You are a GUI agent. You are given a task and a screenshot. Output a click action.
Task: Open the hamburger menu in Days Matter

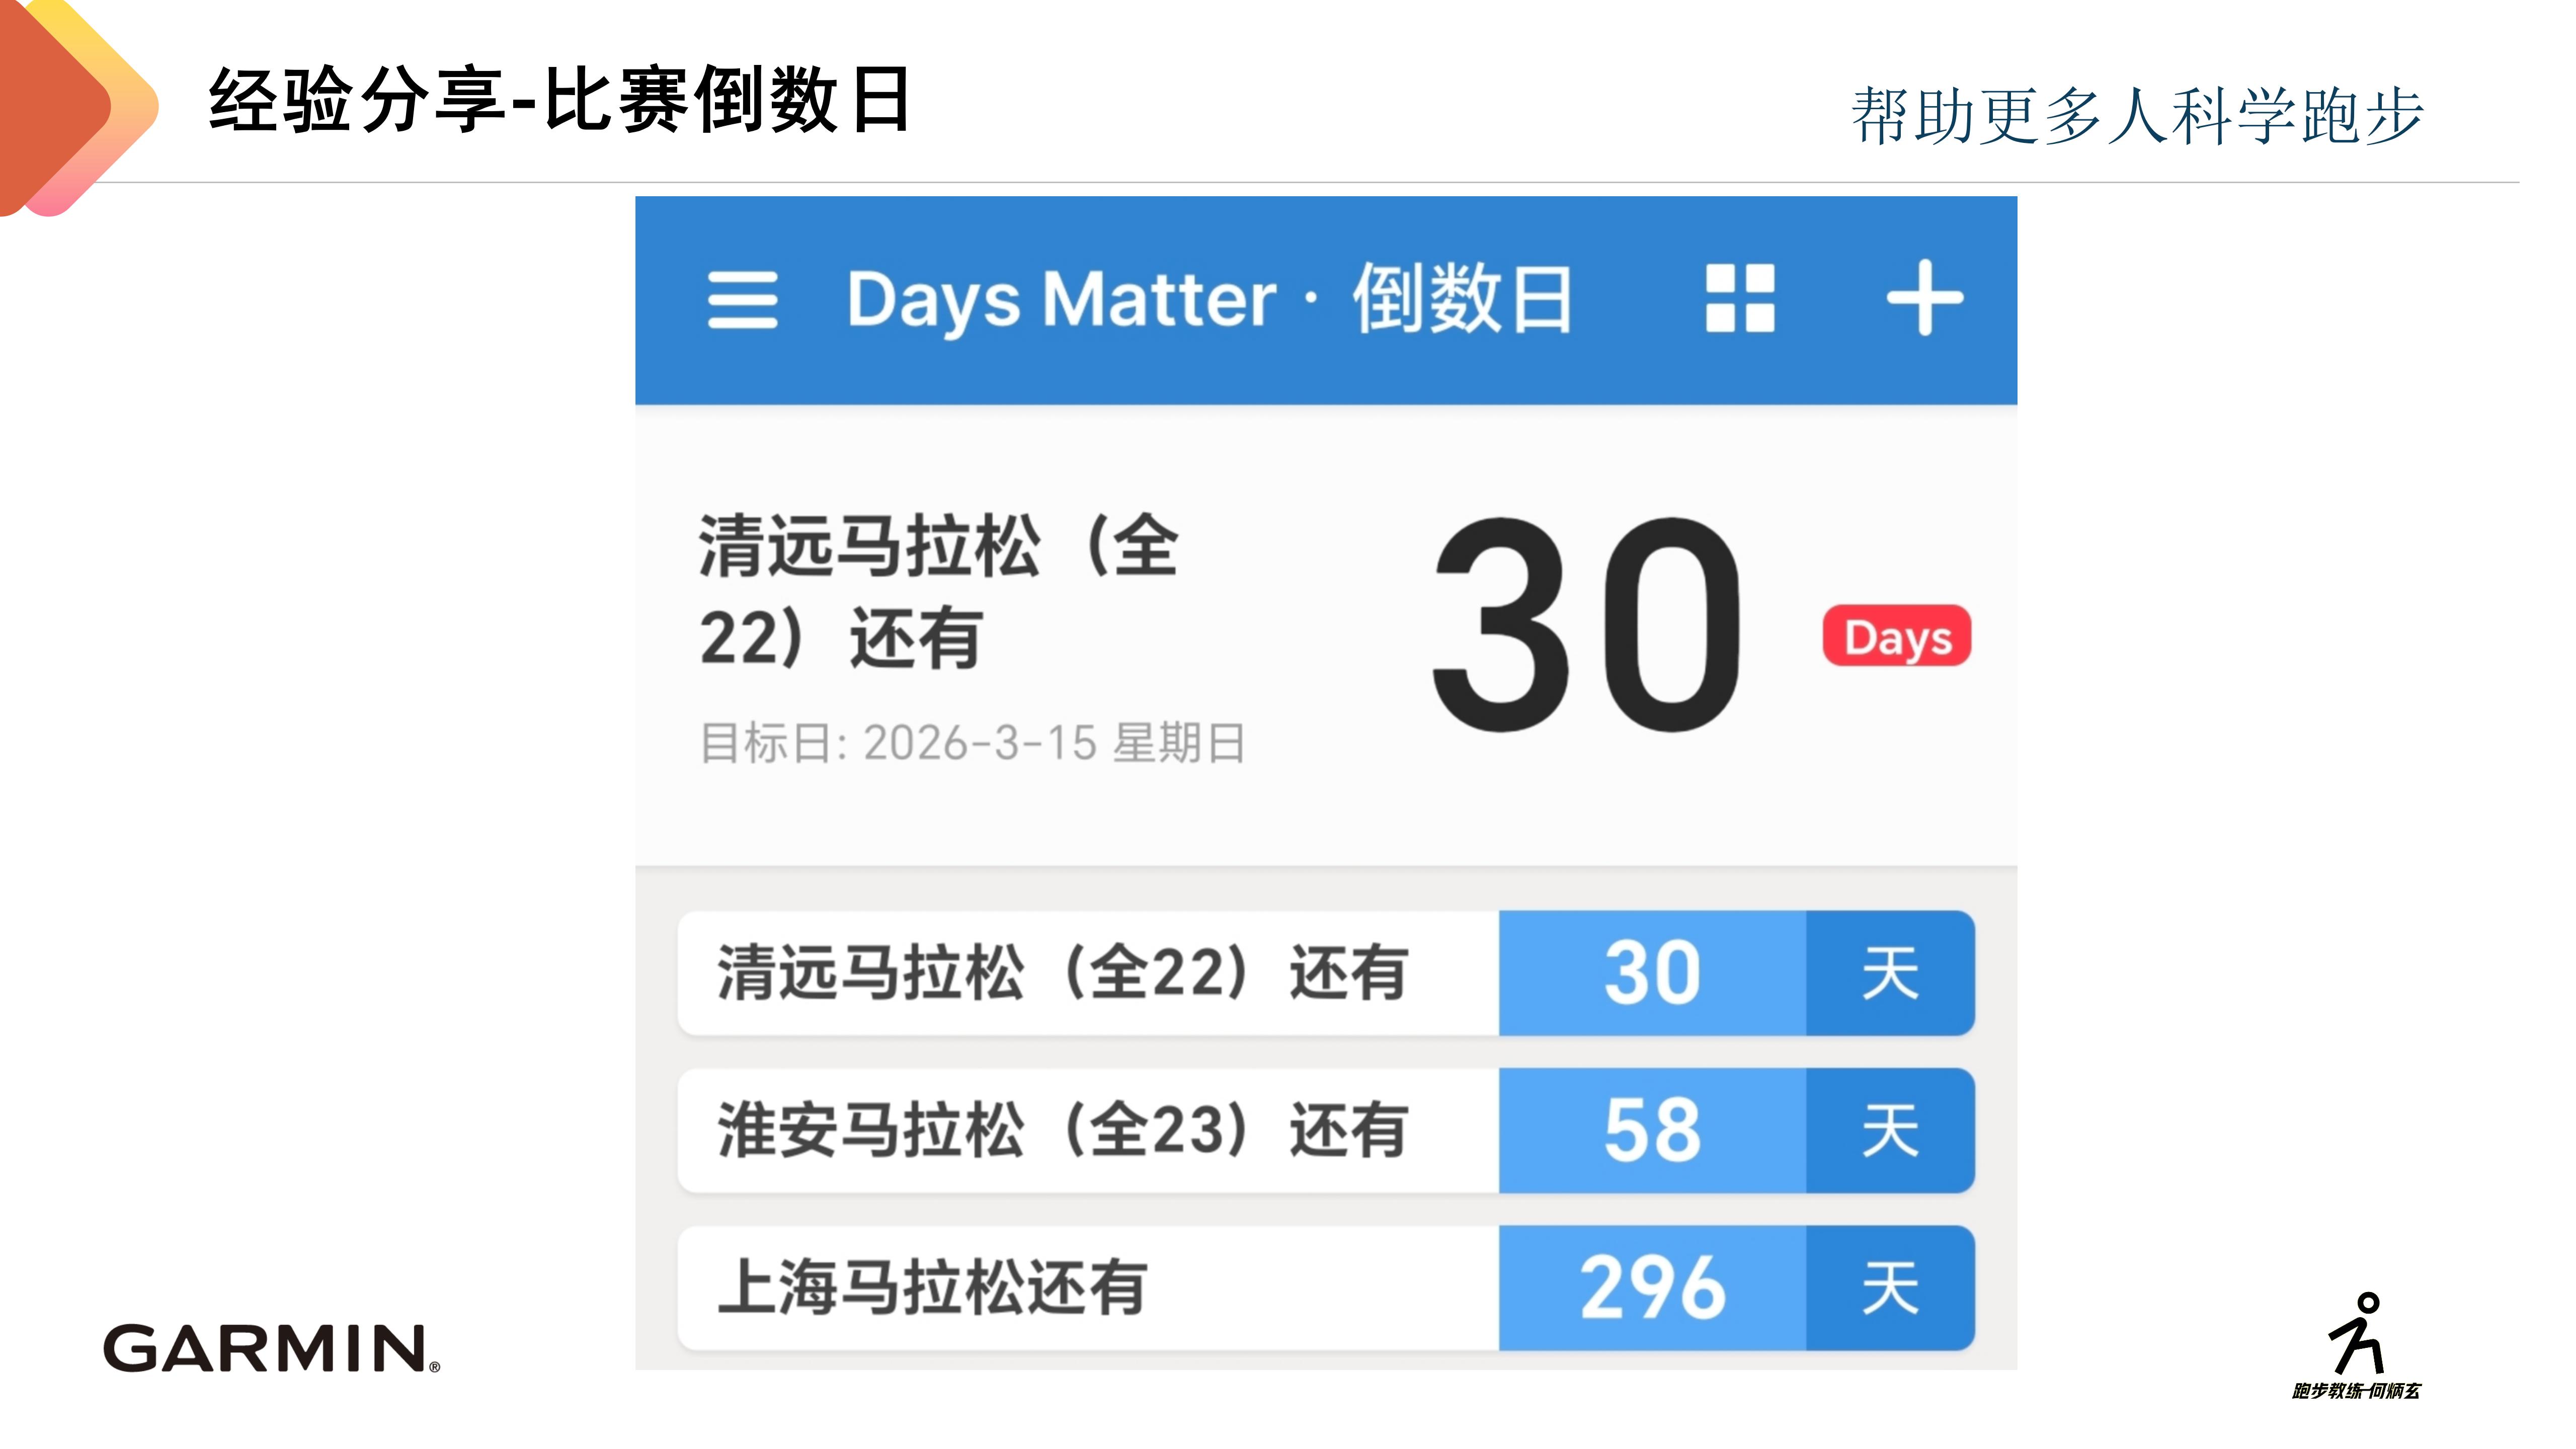[742, 299]
